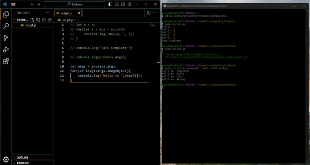
Task: Open the hamburger application menu
Action: coord(13,4)
